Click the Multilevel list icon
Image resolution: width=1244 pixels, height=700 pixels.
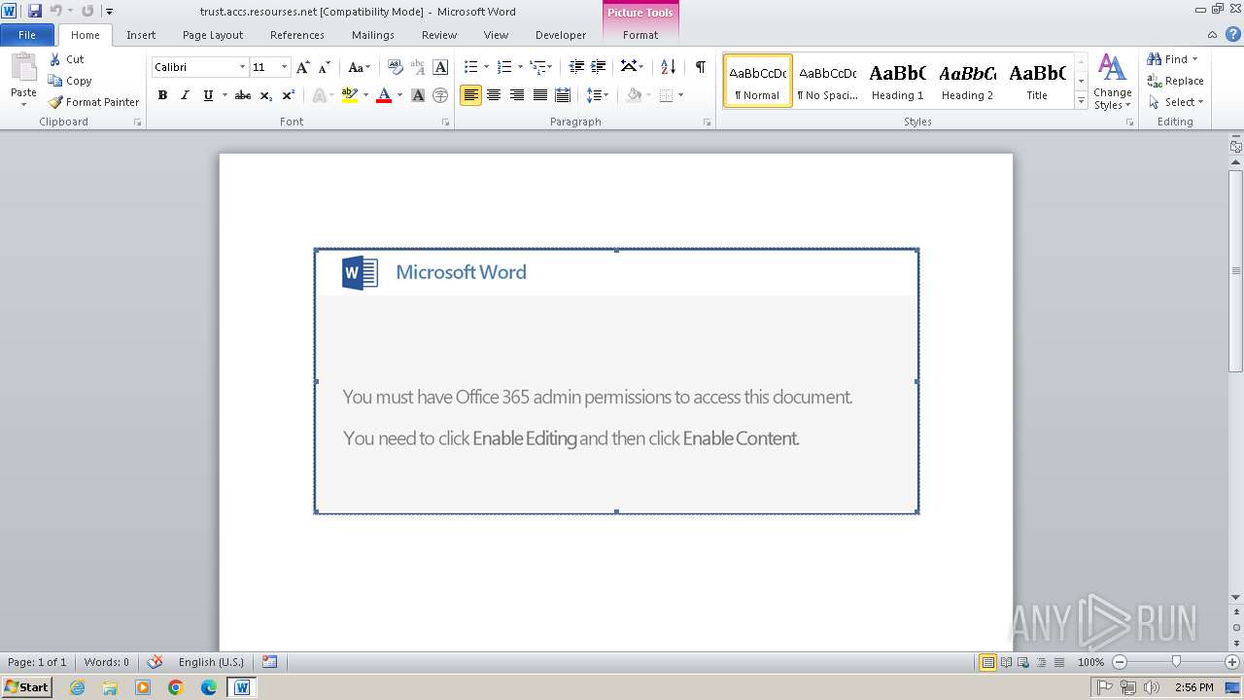(537, 67)
